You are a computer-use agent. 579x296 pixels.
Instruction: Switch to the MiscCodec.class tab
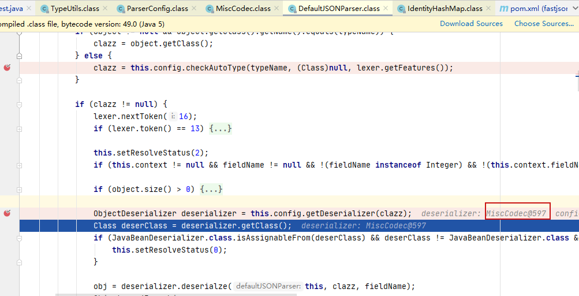243,8
